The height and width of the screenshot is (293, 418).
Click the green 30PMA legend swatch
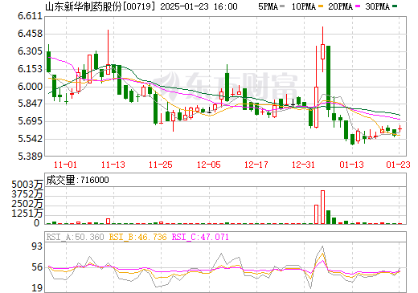point(395,6)
